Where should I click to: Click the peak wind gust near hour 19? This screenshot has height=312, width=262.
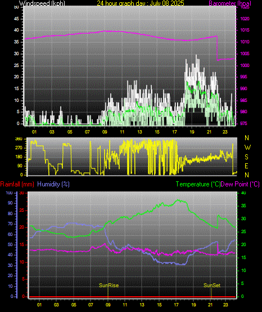(196, 56)
